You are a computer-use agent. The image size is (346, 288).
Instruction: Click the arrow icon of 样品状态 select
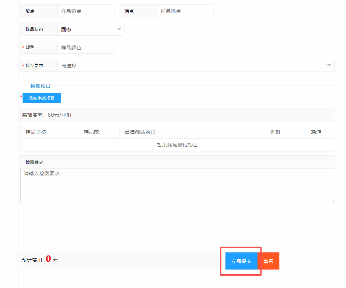[x=119, y=29]
